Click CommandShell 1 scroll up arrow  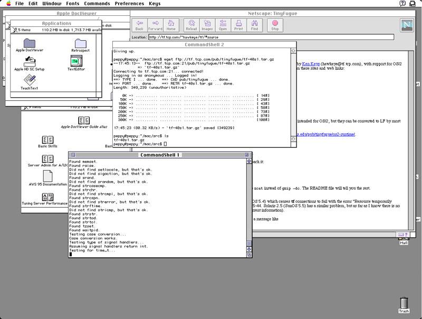(x=249, y=161)
